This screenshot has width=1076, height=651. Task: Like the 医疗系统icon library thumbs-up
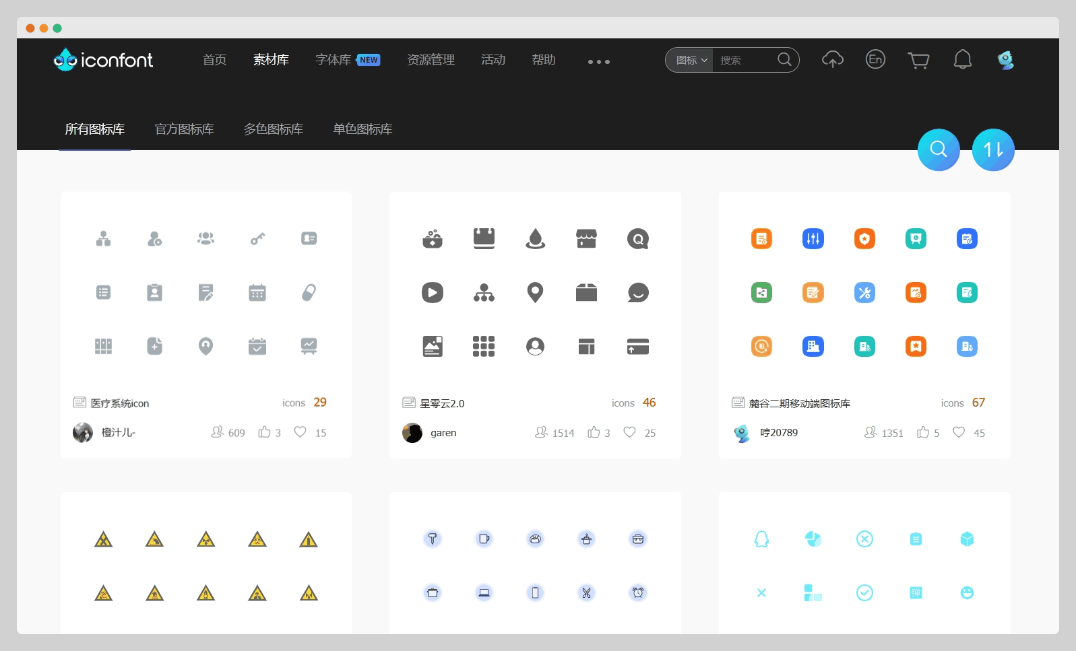pyautogui.click(x=264, y=432)
